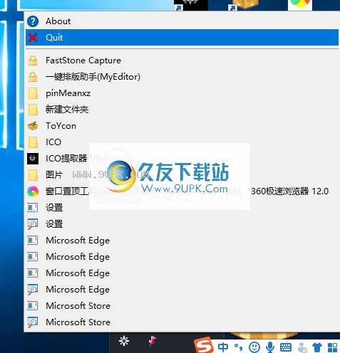Screen dimensions: 340x353
Task: Click the user account icon on IME bar
Action: (x=302, y=347)
